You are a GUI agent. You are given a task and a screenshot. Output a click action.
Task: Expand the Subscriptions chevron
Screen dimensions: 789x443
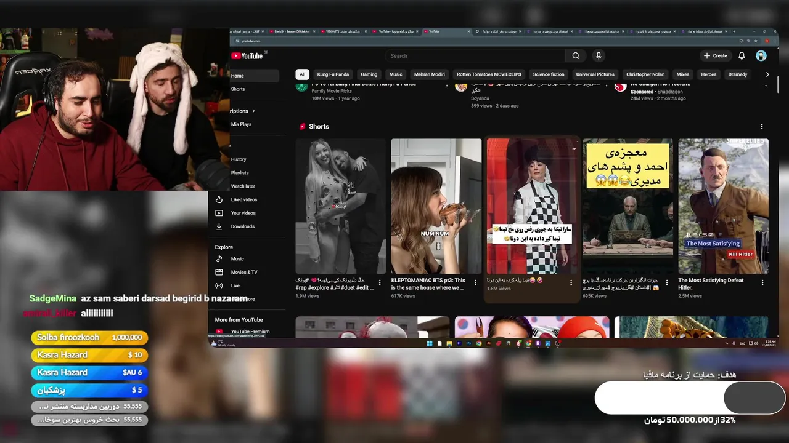pyautogui.click(x=253, y=111)
